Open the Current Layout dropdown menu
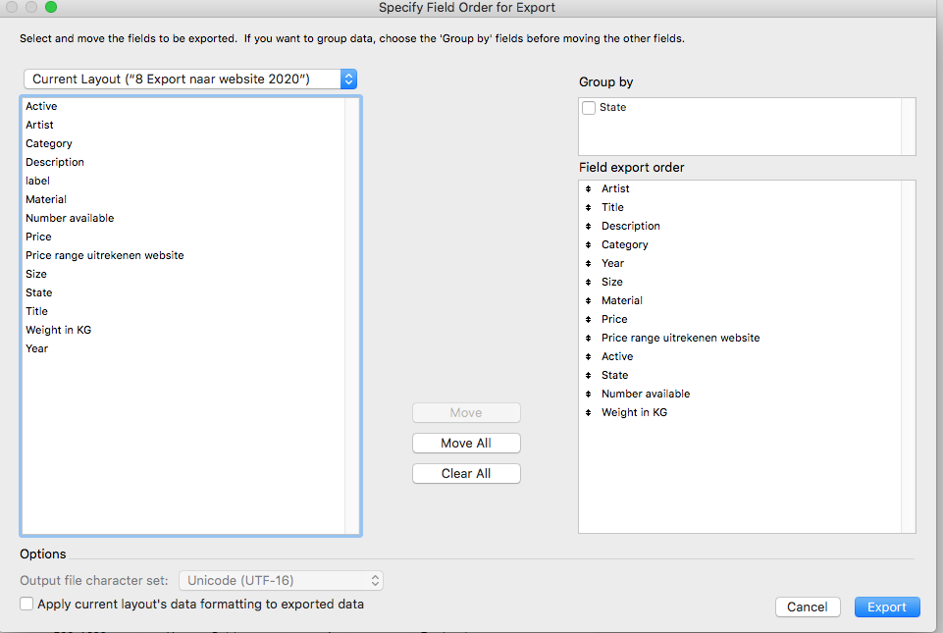The width and height of the screenshot is (943, 633). [x=190, y=79]
